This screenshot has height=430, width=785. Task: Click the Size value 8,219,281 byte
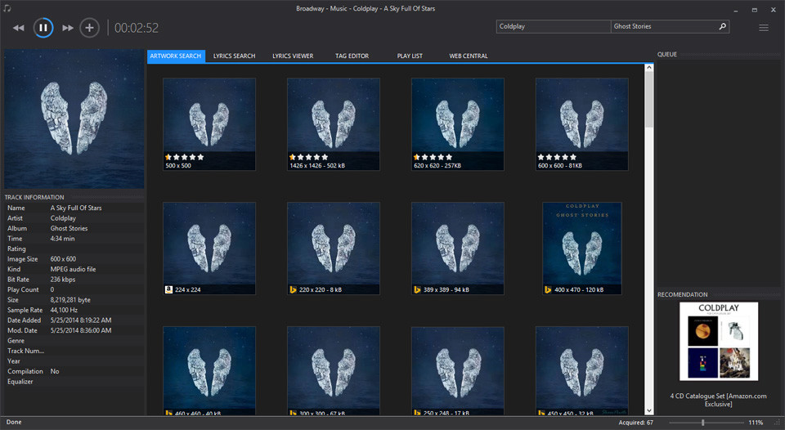tap(70, 300)
